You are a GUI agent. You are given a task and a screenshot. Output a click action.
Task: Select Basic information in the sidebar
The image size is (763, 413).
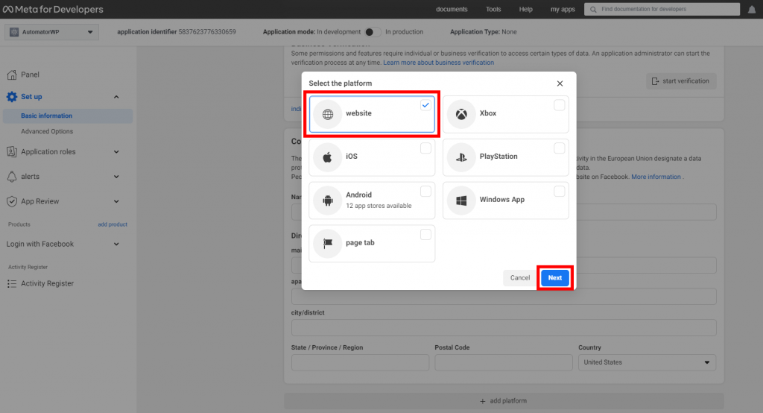pos(68,116)
